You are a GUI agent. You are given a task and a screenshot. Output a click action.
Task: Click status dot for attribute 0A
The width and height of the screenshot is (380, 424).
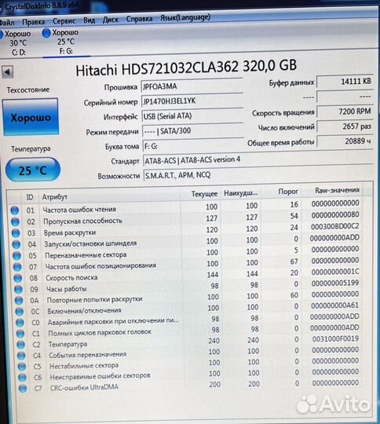click(x=19, y=301)
